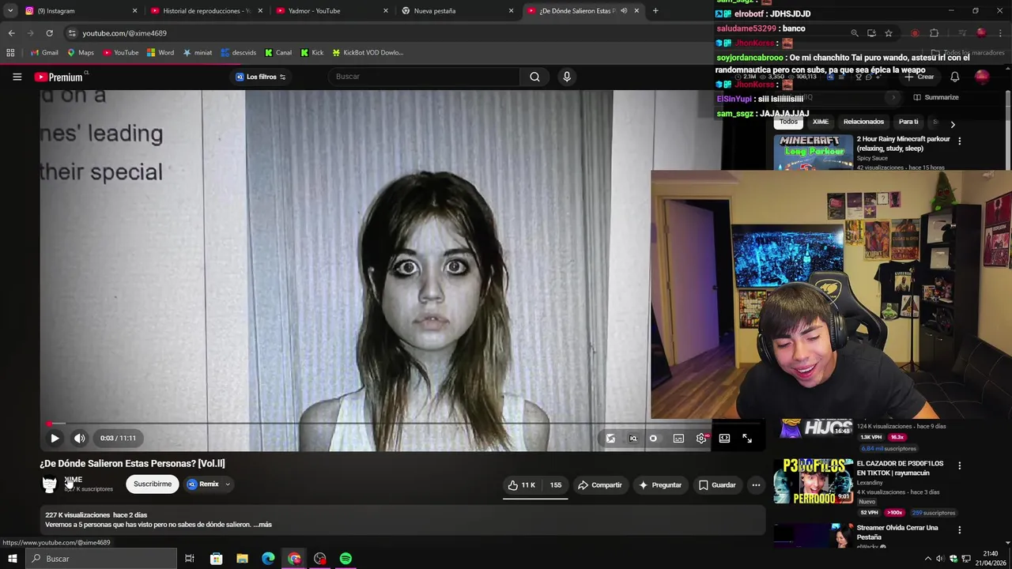Focus the YouTube Buscar search field
Image resolution: width=1012 pixels, height=569 pixels.
point(424,77)
